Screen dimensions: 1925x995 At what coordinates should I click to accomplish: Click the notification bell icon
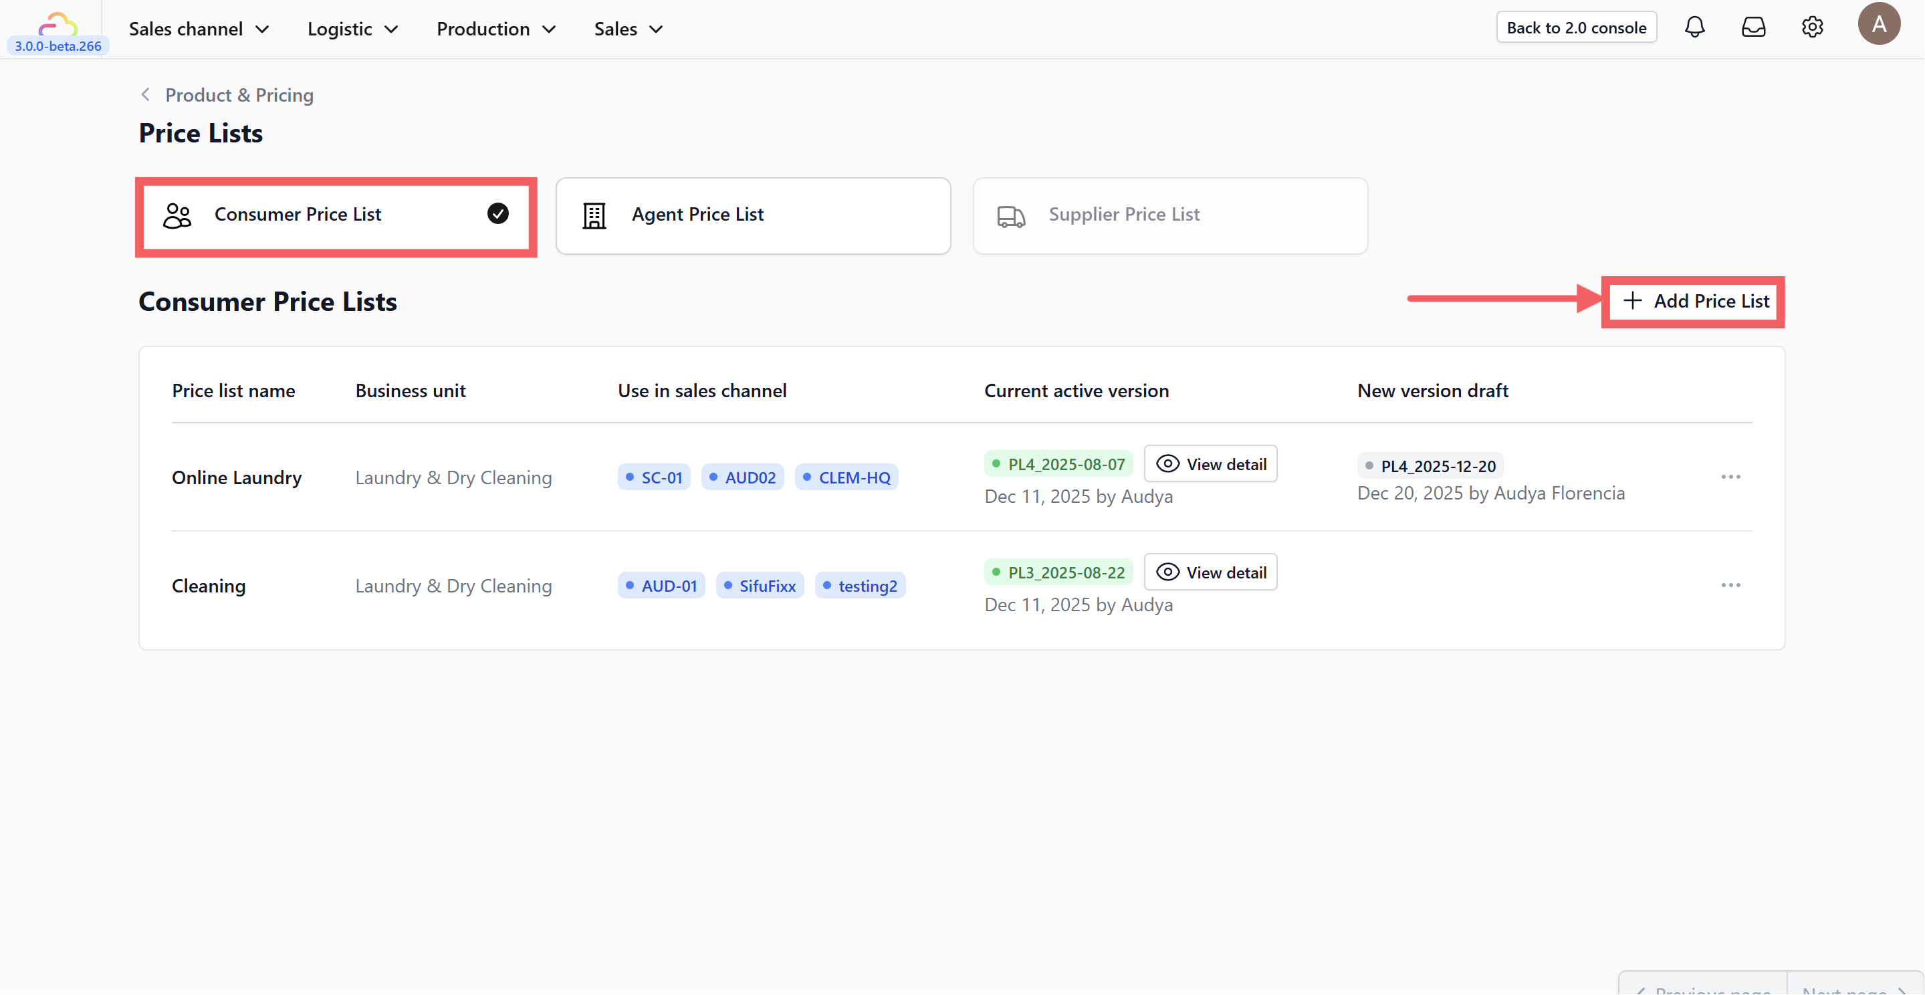[1694, 27]
